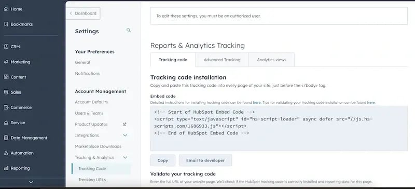This screenshot has width=415, height=189.
Task: Copy the embed code
Action: tap(163, 160)
